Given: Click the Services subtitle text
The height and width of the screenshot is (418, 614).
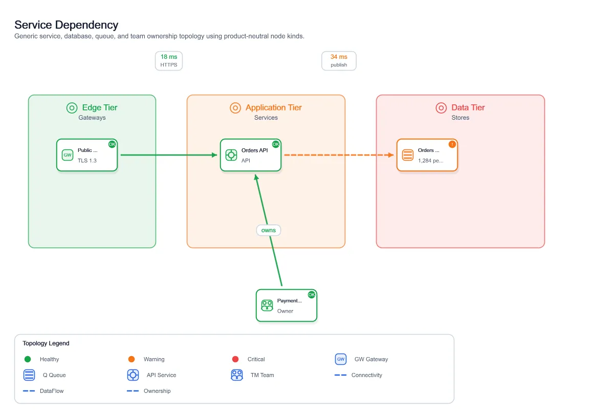Looking at the screenshot, I should pos(266,118).
